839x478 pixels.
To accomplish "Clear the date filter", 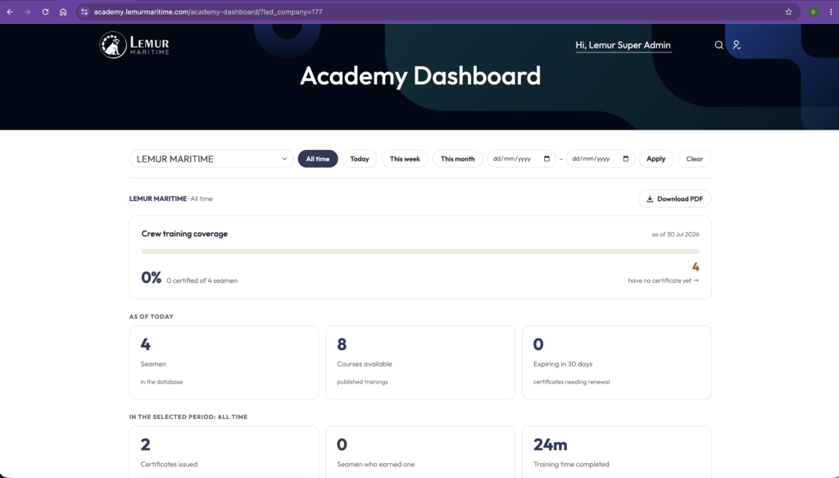I will [x=695, y=159].
